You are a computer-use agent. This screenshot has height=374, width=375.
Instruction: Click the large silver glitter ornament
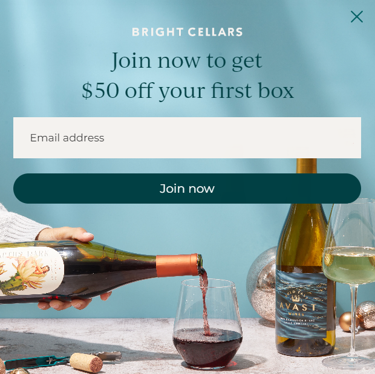[262, 285]
